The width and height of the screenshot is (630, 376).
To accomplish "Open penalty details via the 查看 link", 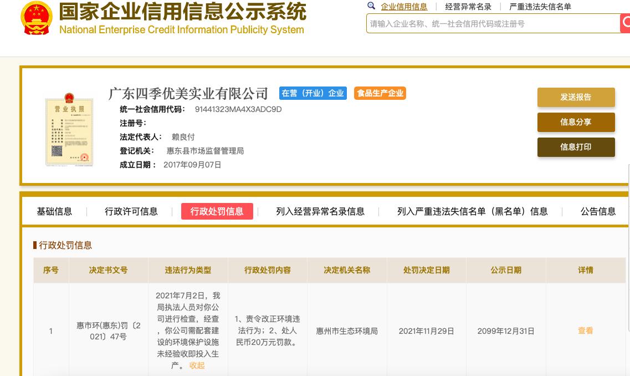I will tap(585, 331).
